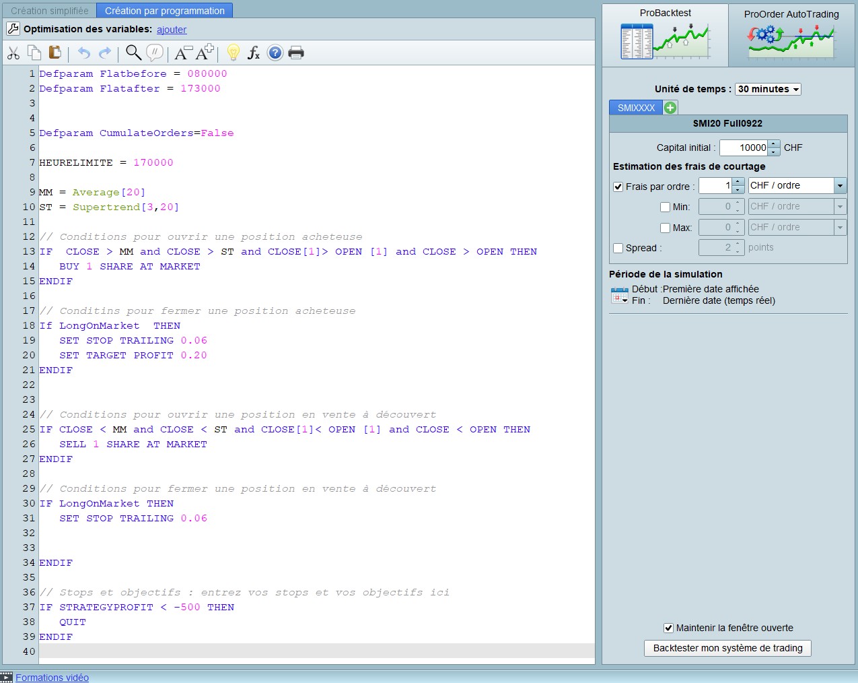Open the search magnifier tool

tap(133, 53)
